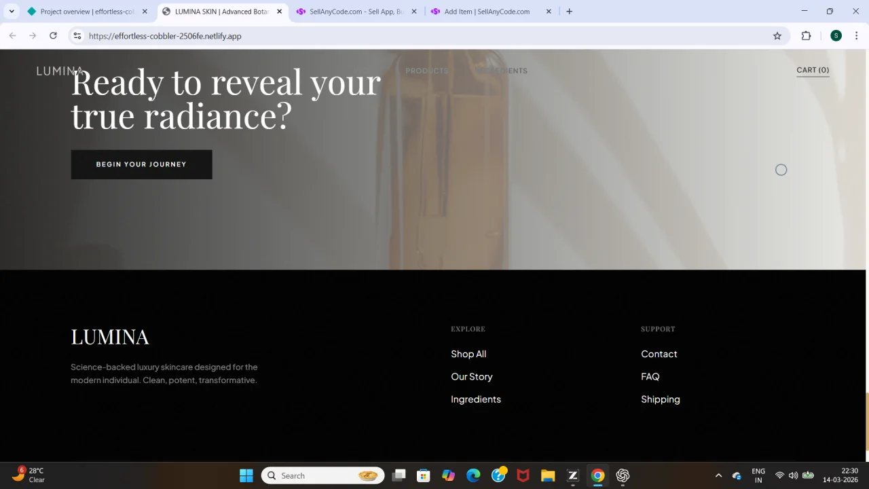The width and height of the screenshot is (869, 489).
Task: Open the Windows Start menu
Action: [x=246, y=475]
